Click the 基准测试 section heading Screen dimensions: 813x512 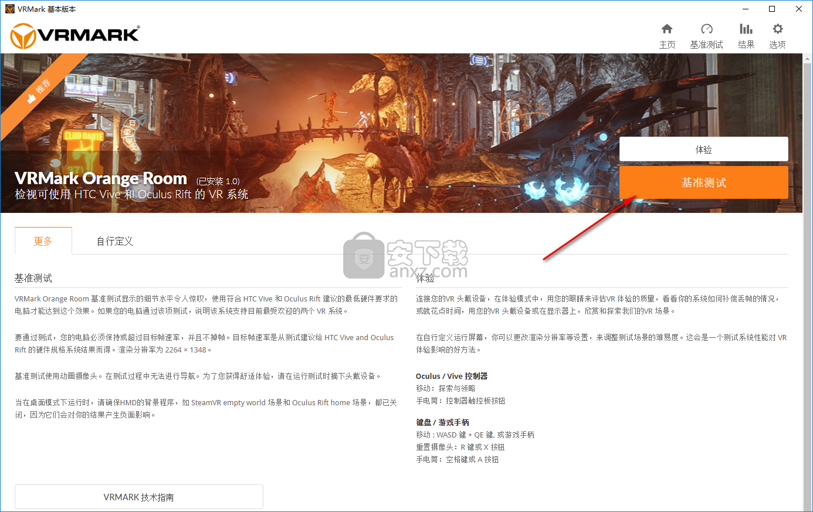(x=33, y=278)
